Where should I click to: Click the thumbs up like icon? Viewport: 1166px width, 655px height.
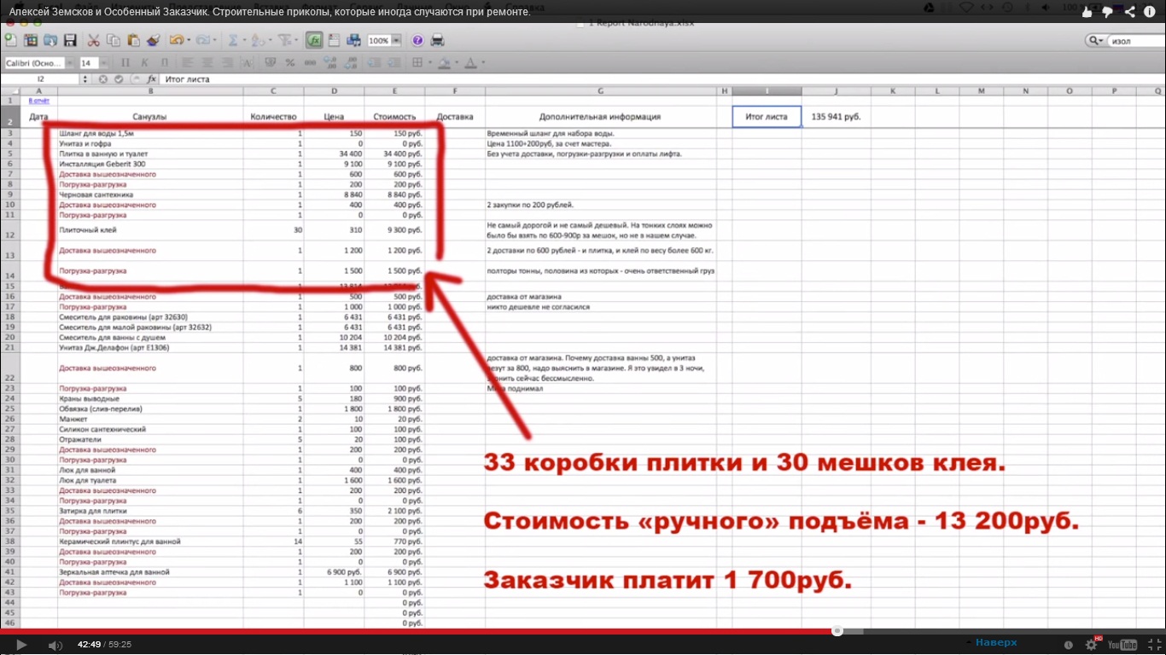pyautogui.click(x=1087, y=12)
